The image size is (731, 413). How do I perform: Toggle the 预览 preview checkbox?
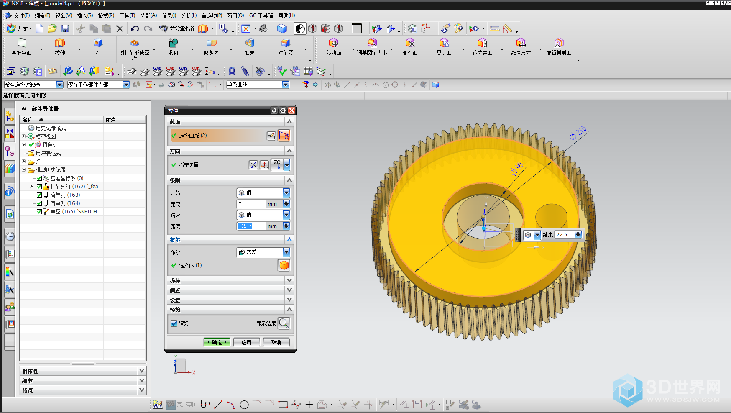(x=174, y=323)
